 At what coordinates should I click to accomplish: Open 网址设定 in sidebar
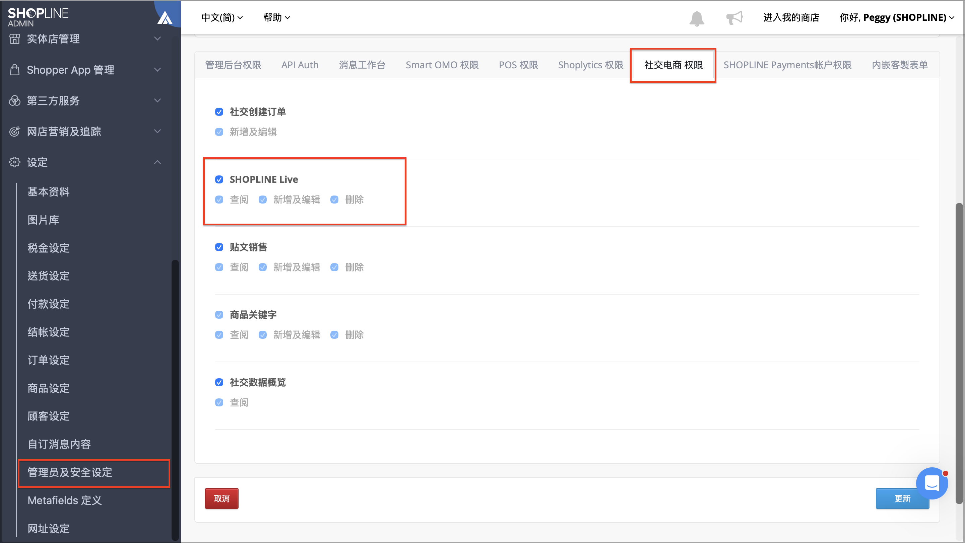click(48, 528)
